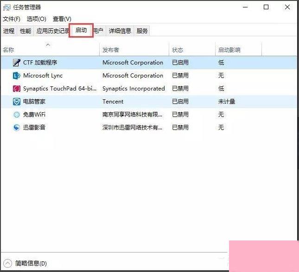
Task: Open the 选项(O) menu
Action: [37, 19]
